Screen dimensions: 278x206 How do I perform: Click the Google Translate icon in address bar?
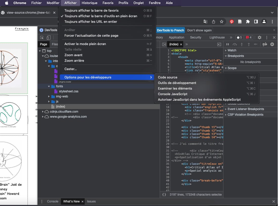pyautogui.click(x=205, y=22)
